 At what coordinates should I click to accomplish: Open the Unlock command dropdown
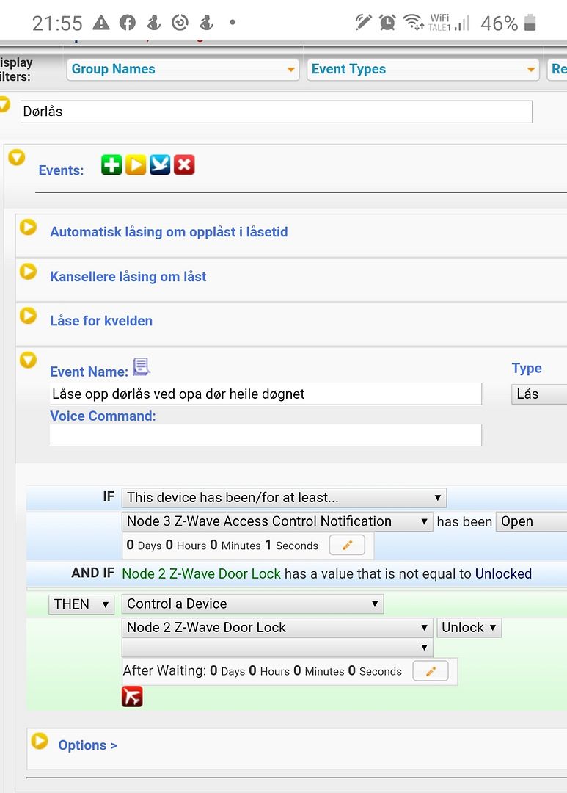pyautogui.click(x=469, y=628)
